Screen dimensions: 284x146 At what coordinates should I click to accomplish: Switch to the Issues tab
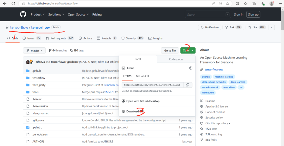tap(32, 38)
